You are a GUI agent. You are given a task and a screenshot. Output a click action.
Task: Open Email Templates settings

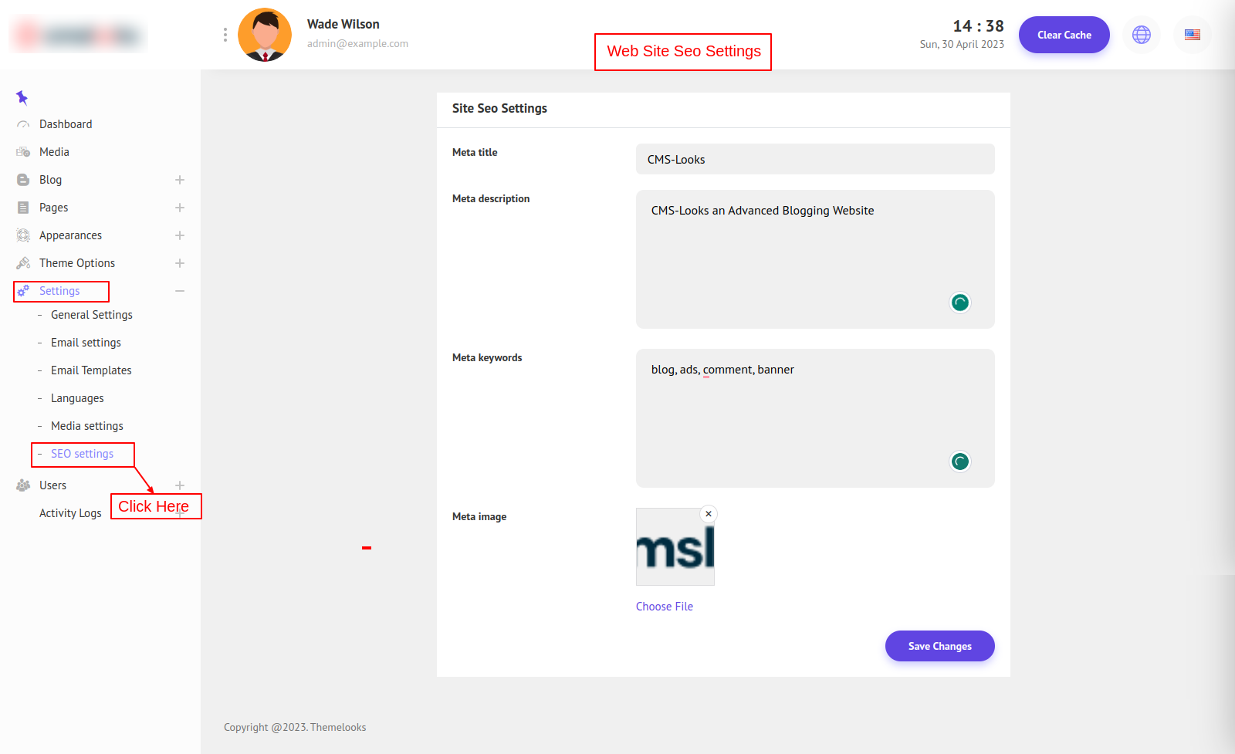[x=91, y=370]
